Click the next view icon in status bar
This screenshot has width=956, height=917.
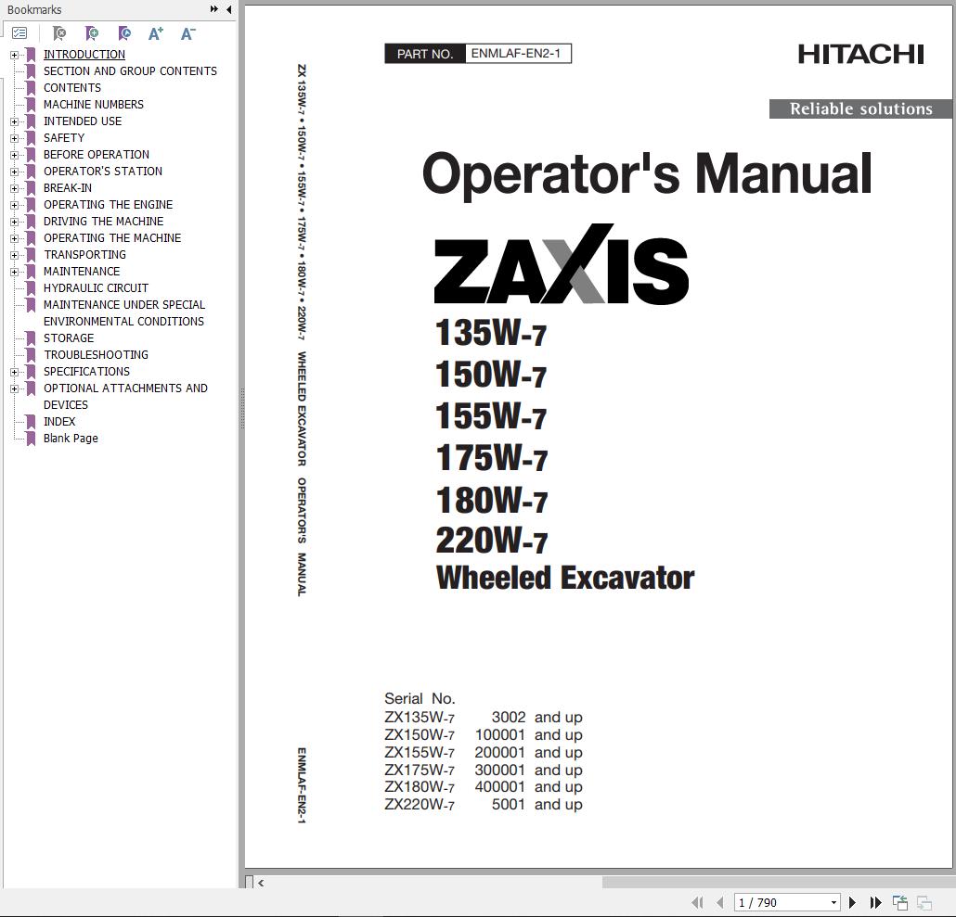point(924,902)
